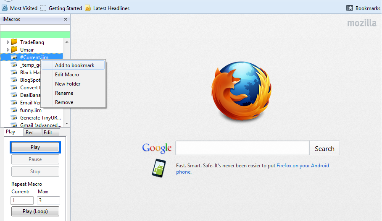Click the Google Search button
The height and width of the screenshot is (221, 382).
[x=324, y=148]
